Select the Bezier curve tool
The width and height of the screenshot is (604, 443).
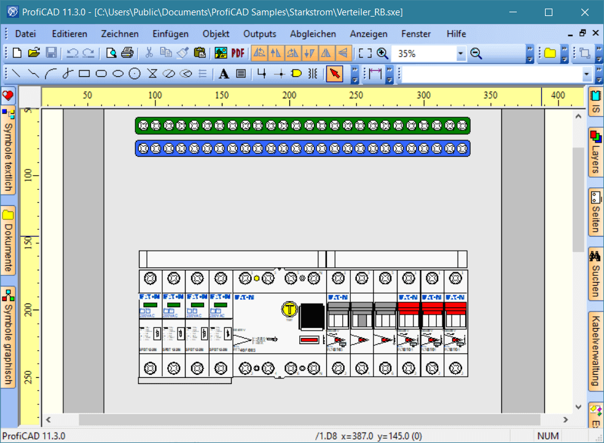pyautogui.click(x=68, y=73)
